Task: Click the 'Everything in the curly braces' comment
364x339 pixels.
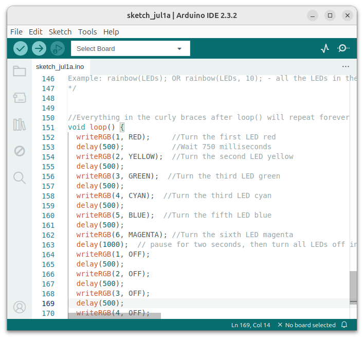Action: click(208, 118)
